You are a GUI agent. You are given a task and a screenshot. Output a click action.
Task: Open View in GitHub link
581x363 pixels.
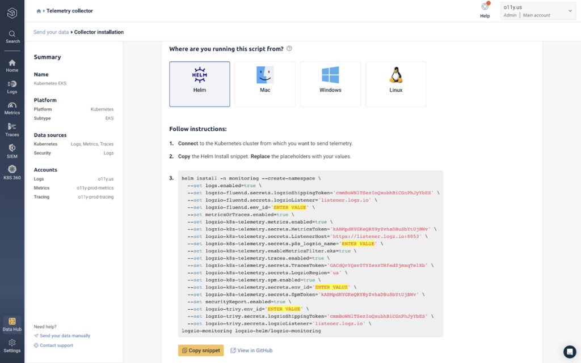pos(251,351)
